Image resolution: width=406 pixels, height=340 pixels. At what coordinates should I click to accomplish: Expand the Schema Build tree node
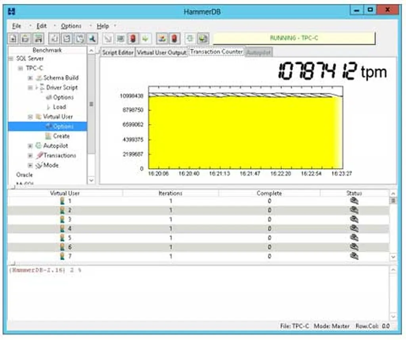(30, 78)
